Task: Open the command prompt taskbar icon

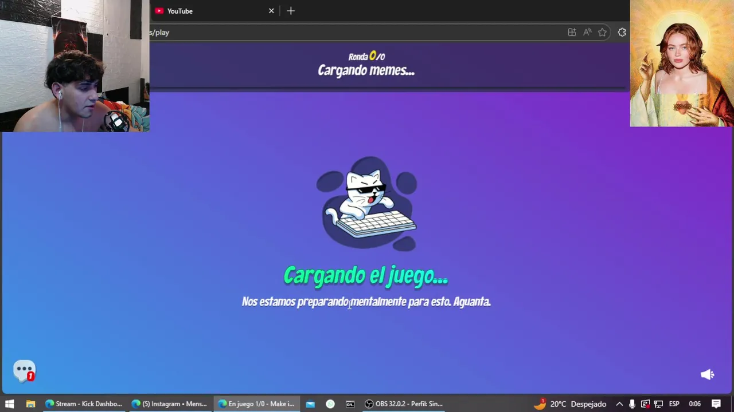Action: 350,404
